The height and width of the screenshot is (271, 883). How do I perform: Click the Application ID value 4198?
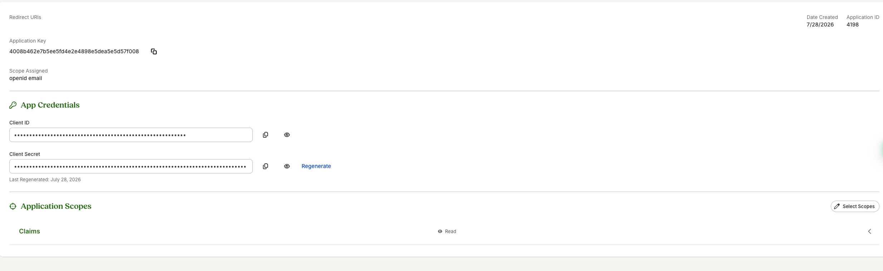click(x=853, y=25)
